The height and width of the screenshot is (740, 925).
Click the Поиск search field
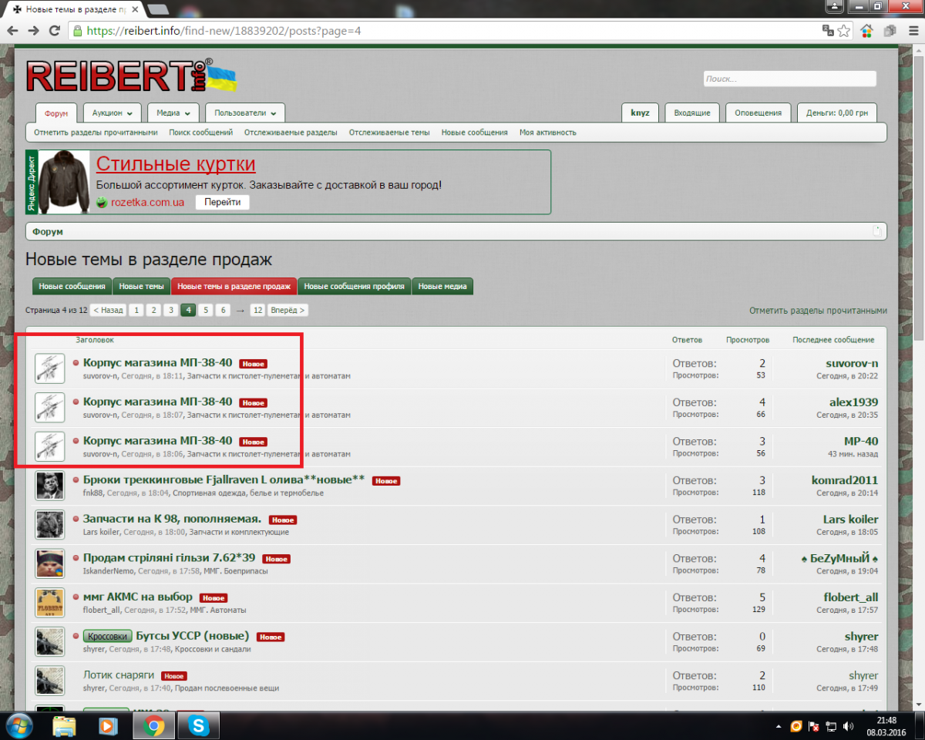point(789,79)
